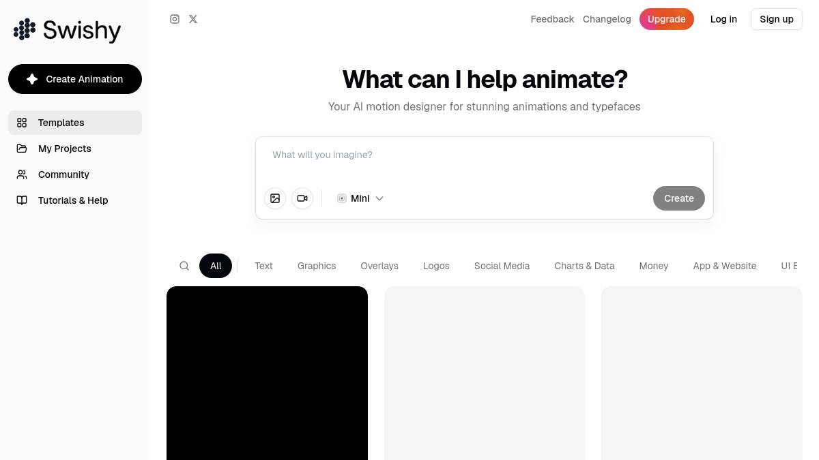This screenshot has width=819, height=460.
Task: Click the Upgrade button
Action: tap(667, 19)
